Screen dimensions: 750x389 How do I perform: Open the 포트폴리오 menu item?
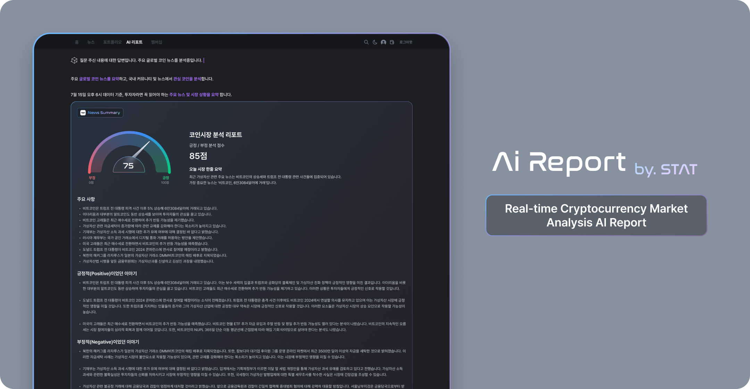112,42
